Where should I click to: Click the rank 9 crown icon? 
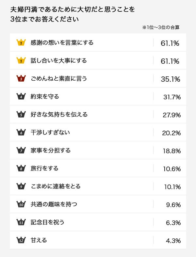[x=21, y=186]
